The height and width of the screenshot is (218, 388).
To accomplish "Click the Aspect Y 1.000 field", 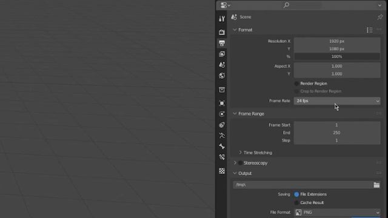I will 337,74.
